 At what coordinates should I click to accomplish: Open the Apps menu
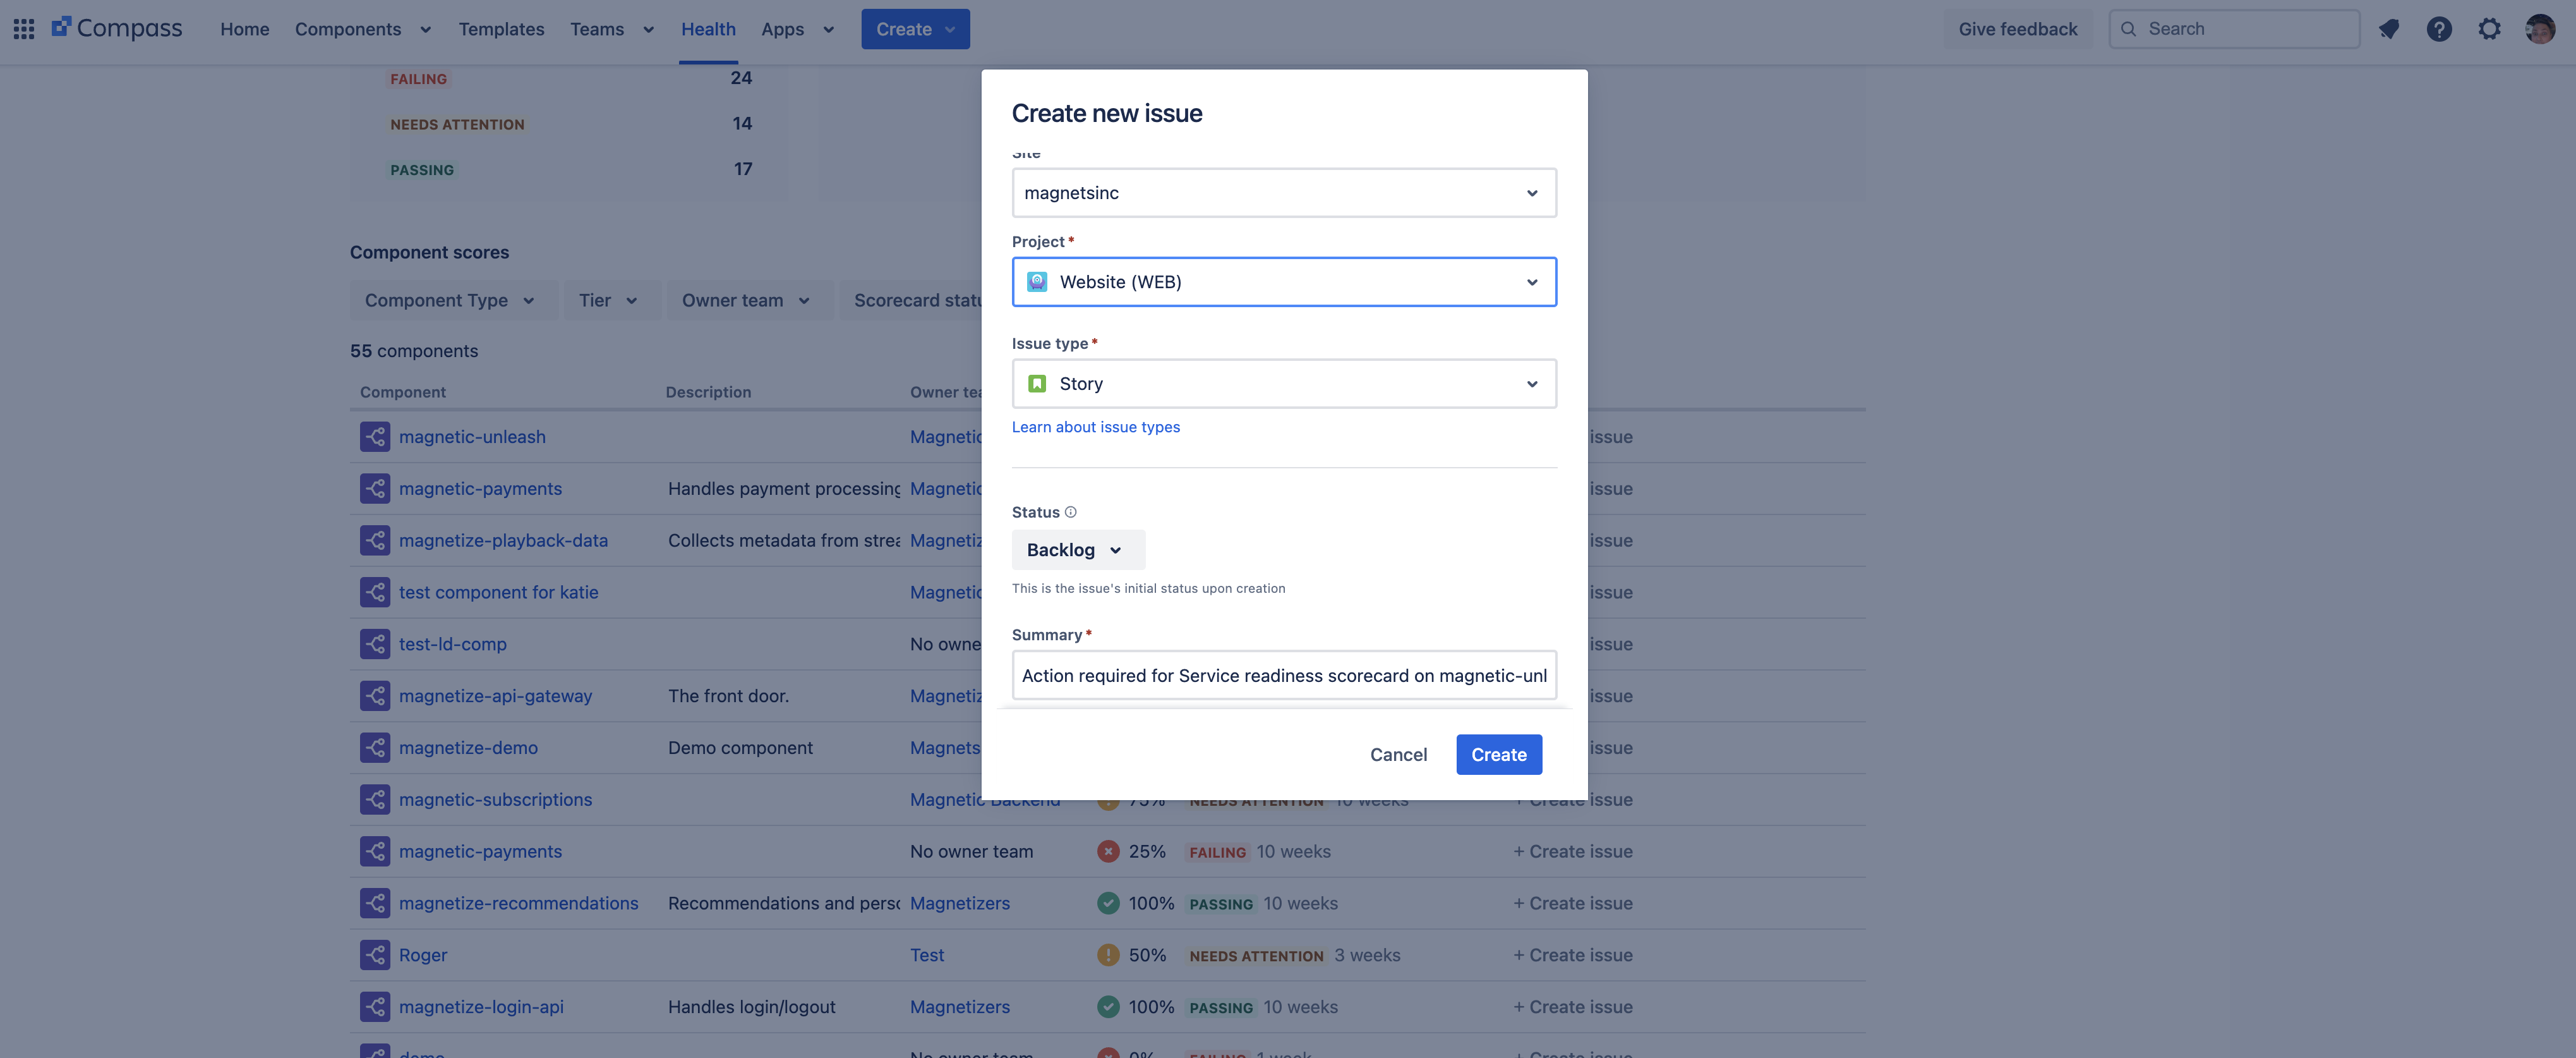pos(797,29)
